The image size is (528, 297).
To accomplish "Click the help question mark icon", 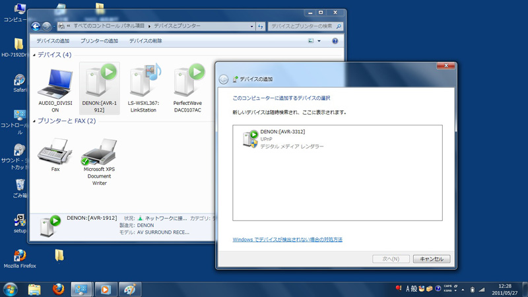I will click(335, 41).
